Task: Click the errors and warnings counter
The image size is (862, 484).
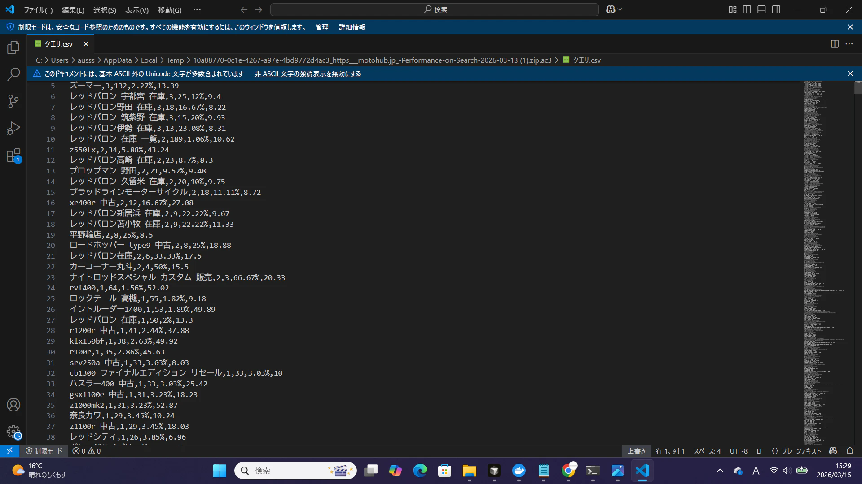Action: [87, 451]
